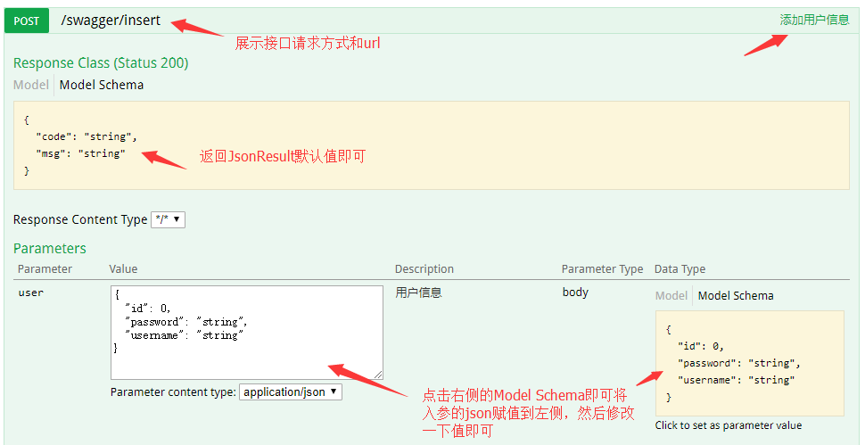
Task: Click the Data Type column header
Action: click(680, 269)
